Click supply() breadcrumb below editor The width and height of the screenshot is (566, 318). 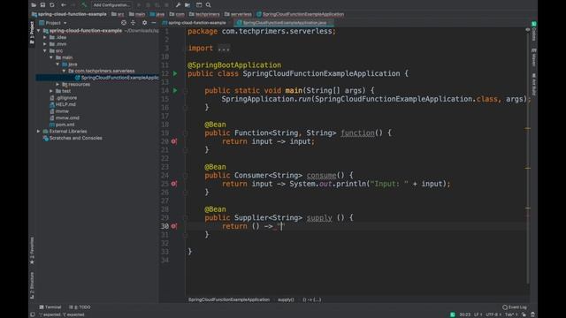click(286, 299)
